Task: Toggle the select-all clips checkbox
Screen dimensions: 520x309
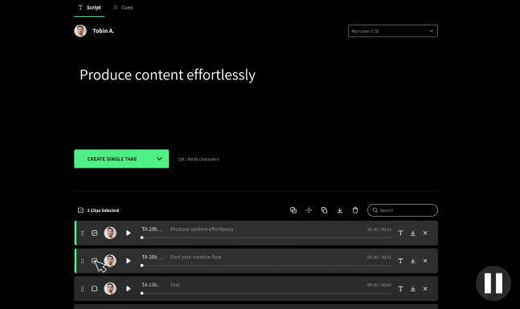Action: point(80,210)
